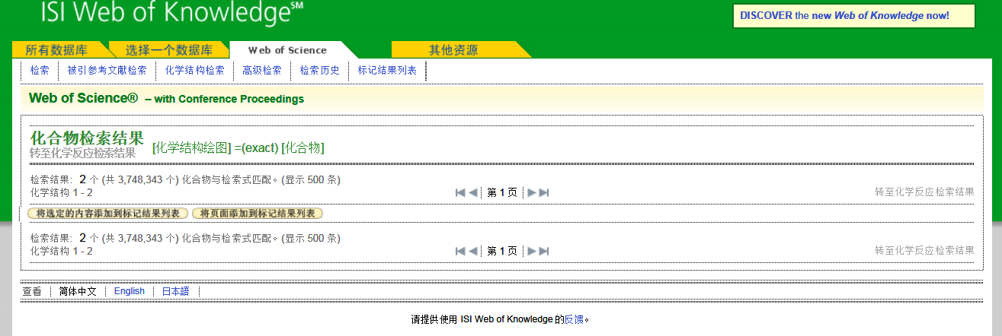Go to next page in upper pagination

tap(532, 192)
